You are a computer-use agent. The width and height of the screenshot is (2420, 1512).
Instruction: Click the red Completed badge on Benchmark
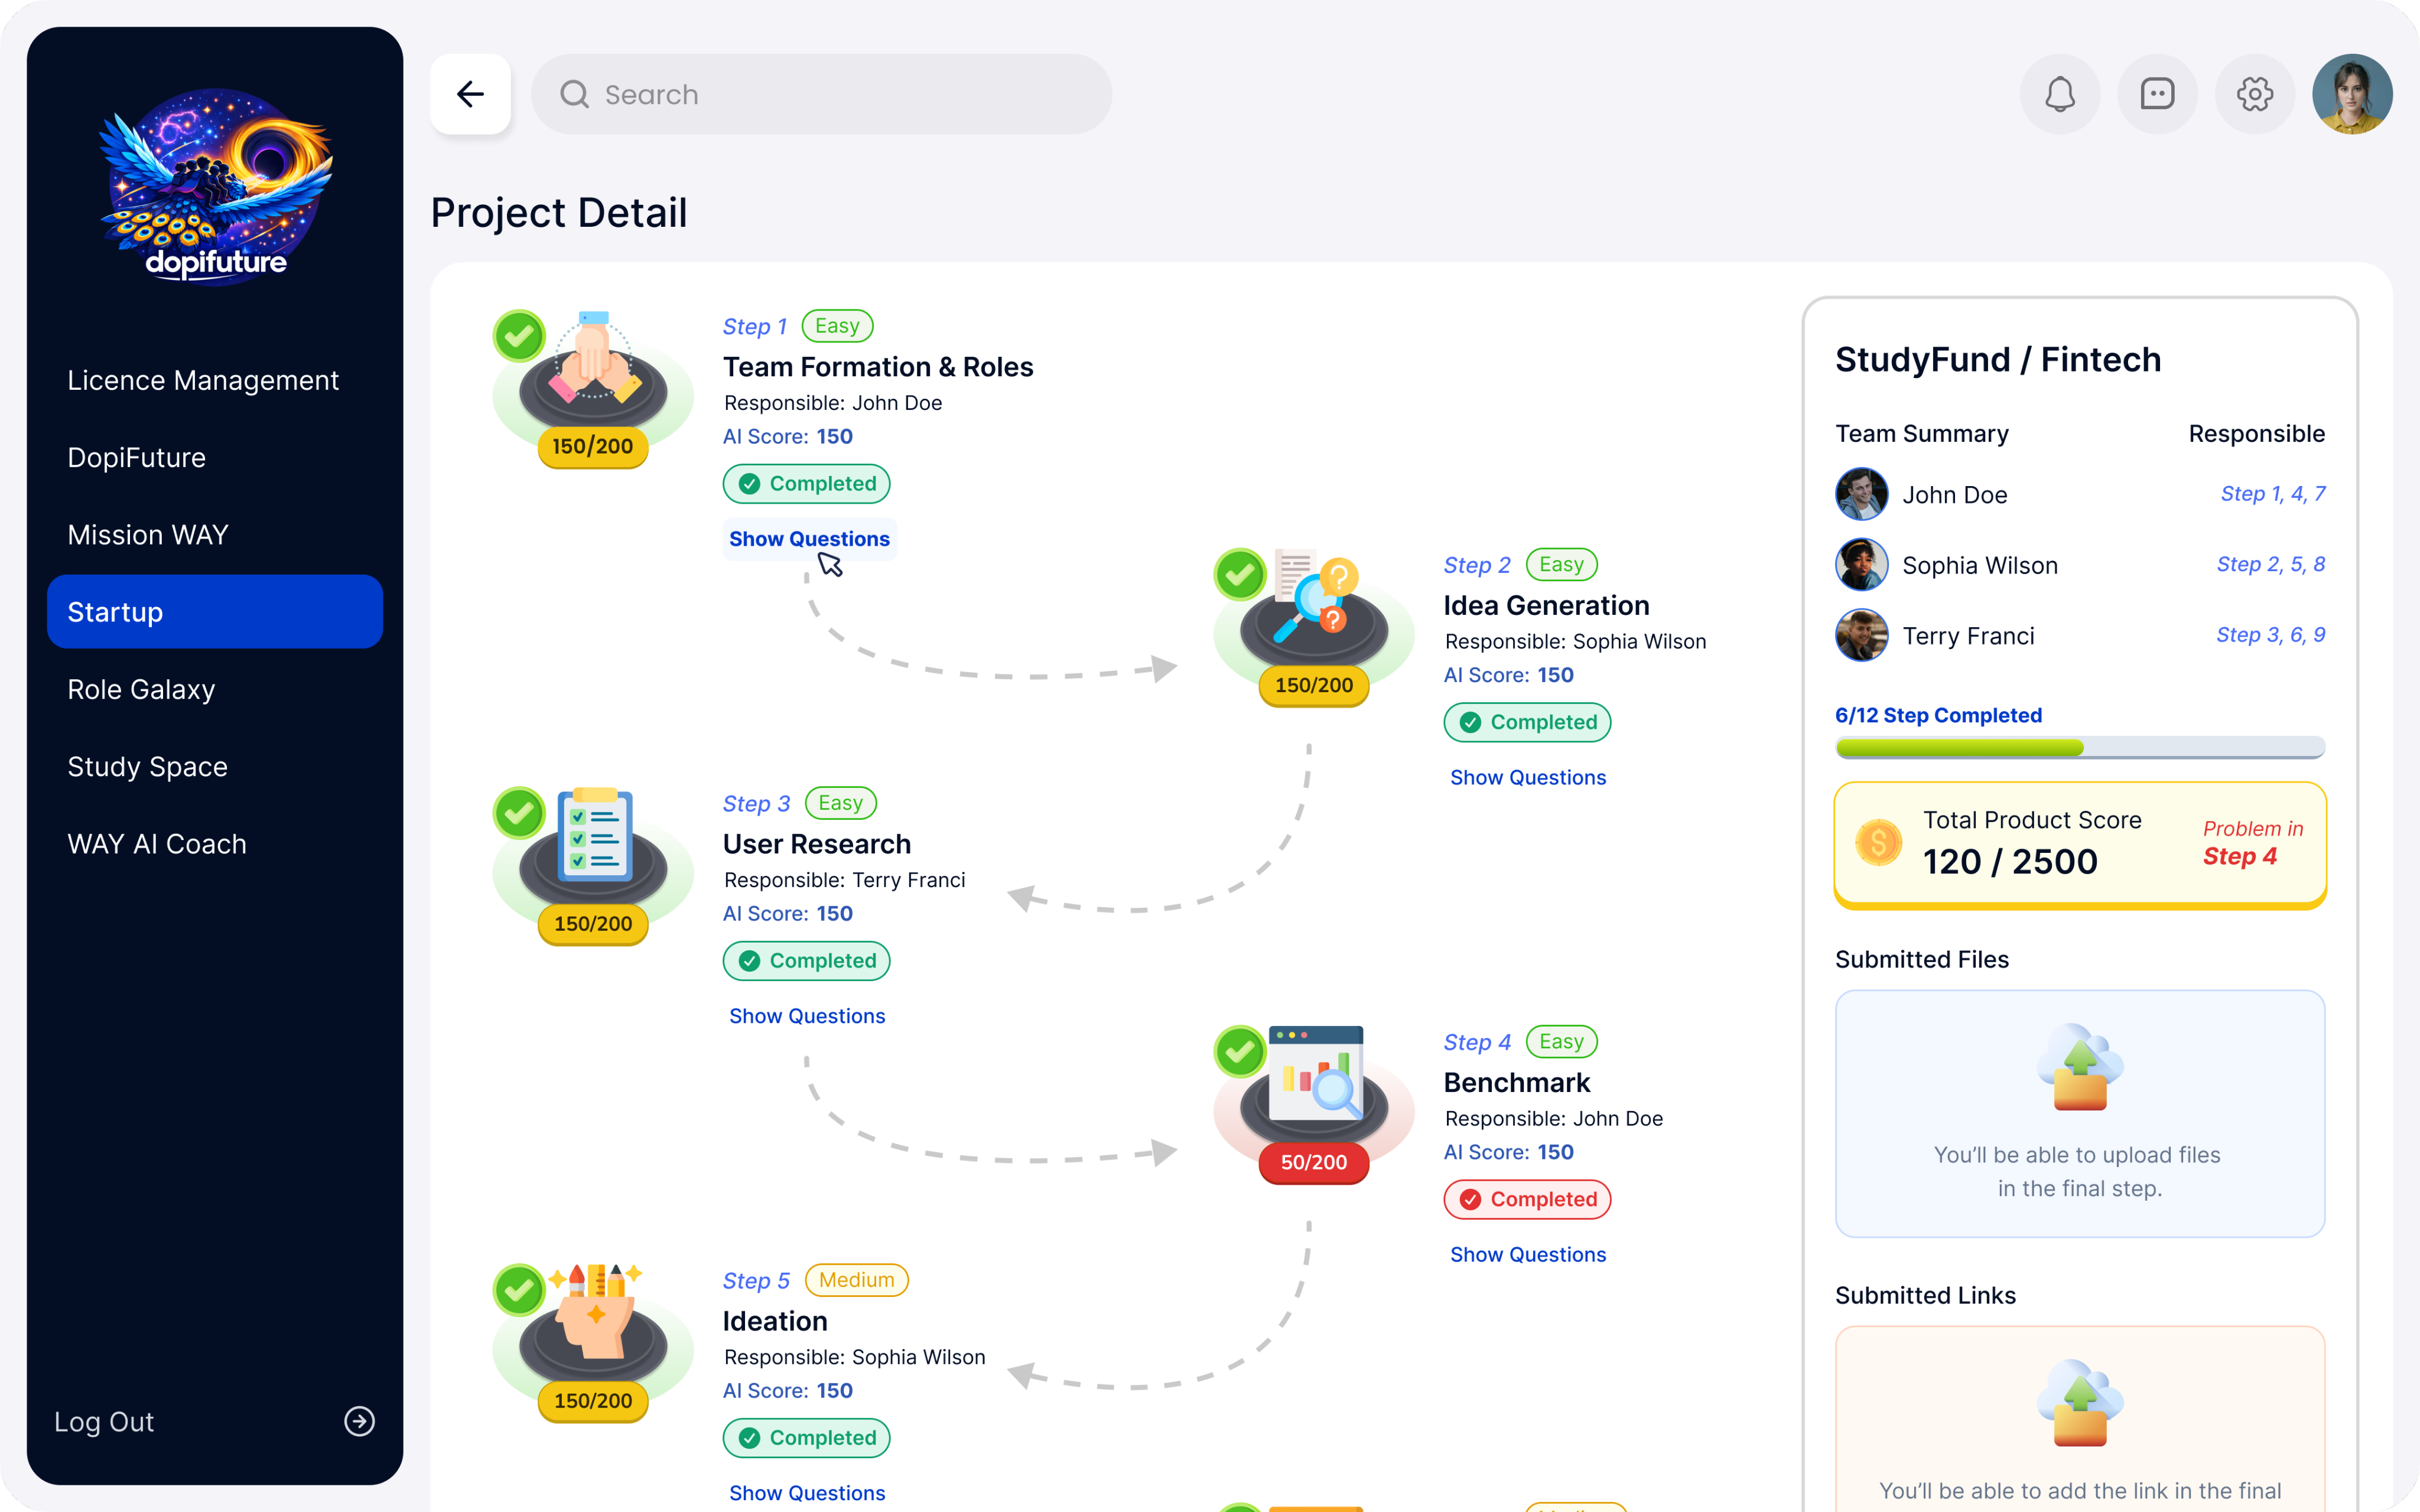click(1527, 1199)
